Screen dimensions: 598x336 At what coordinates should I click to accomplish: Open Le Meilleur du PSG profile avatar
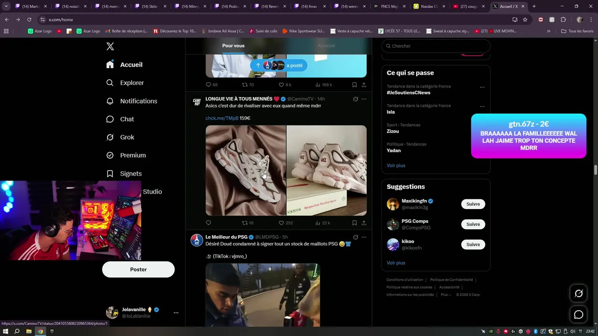[x=197, y=240]
